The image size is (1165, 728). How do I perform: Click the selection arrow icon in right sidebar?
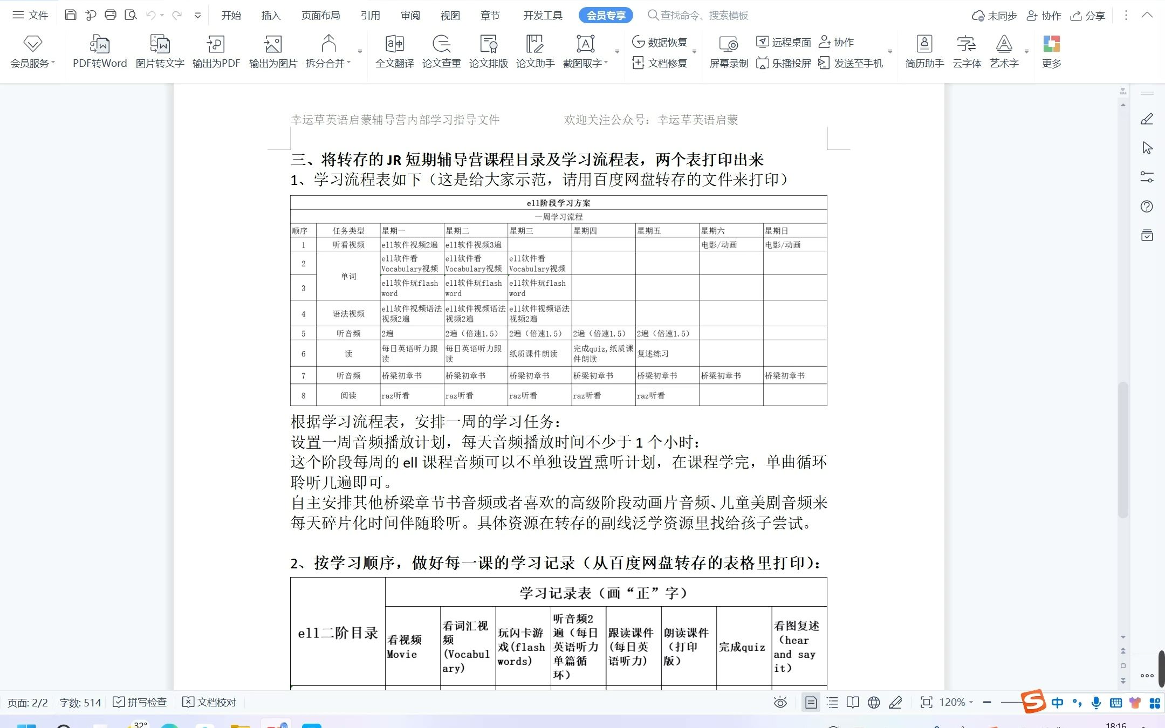click(x=1147, y=148)
